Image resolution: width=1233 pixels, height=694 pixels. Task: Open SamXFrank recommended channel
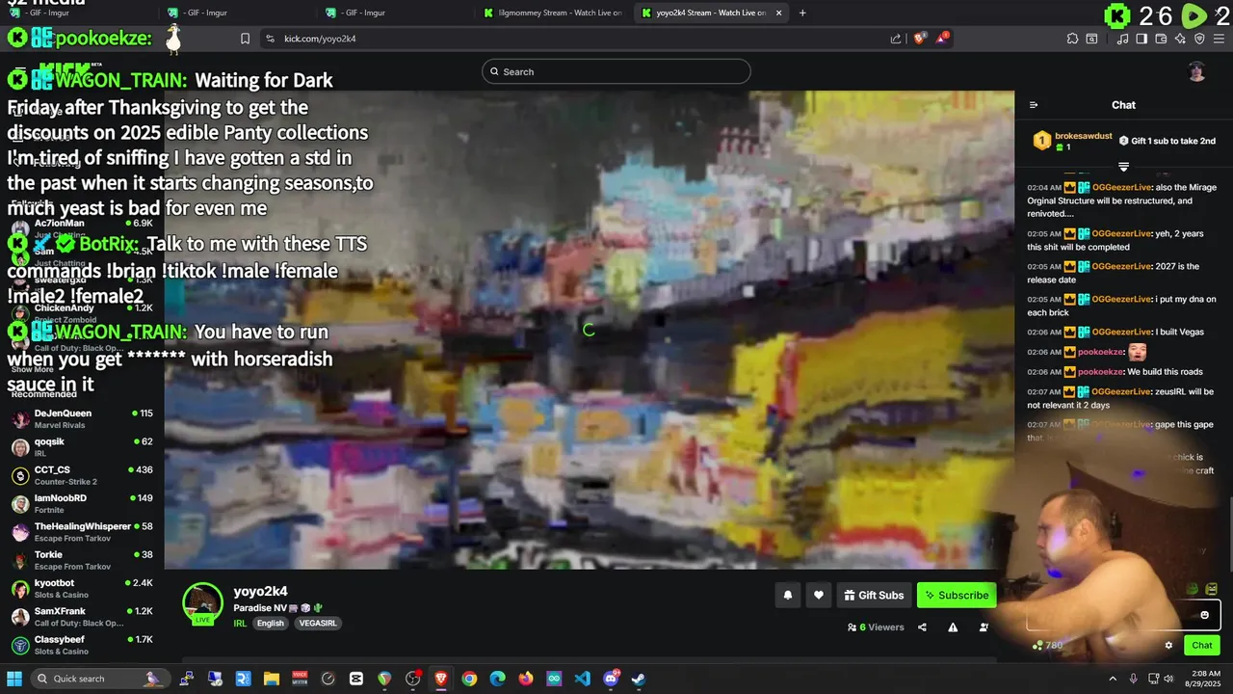pyautogui.click(x=83, y=617)
